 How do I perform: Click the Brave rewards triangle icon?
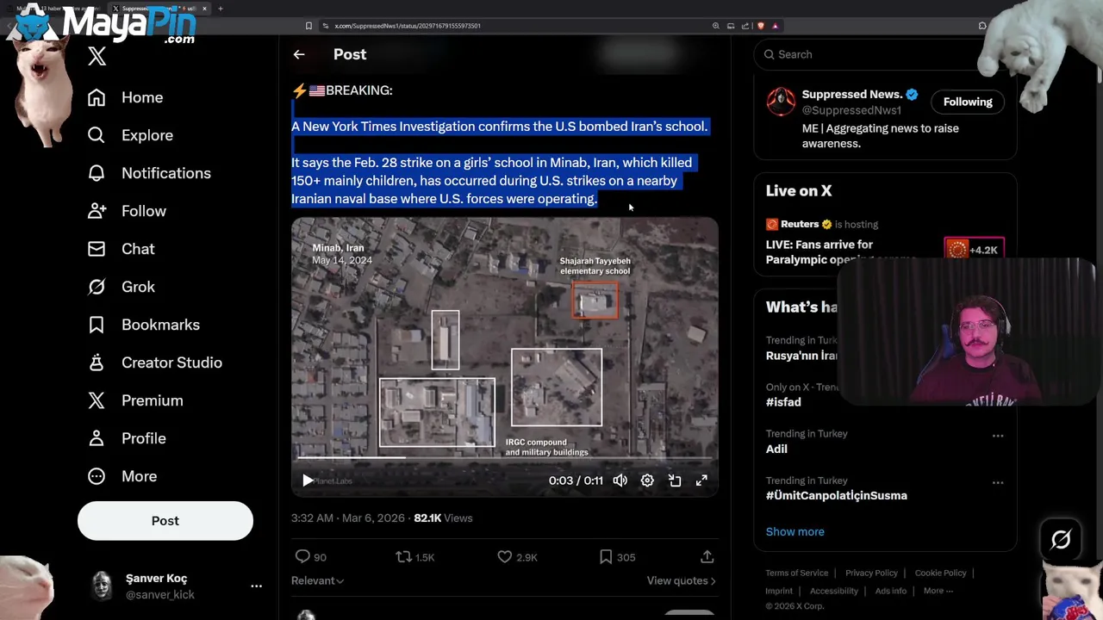(x=775, y=26)
